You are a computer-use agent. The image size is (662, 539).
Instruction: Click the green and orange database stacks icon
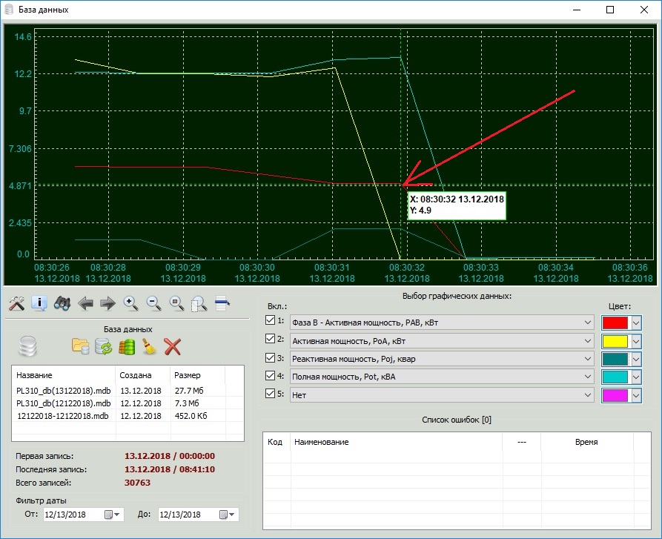click(x=127, y=346)
